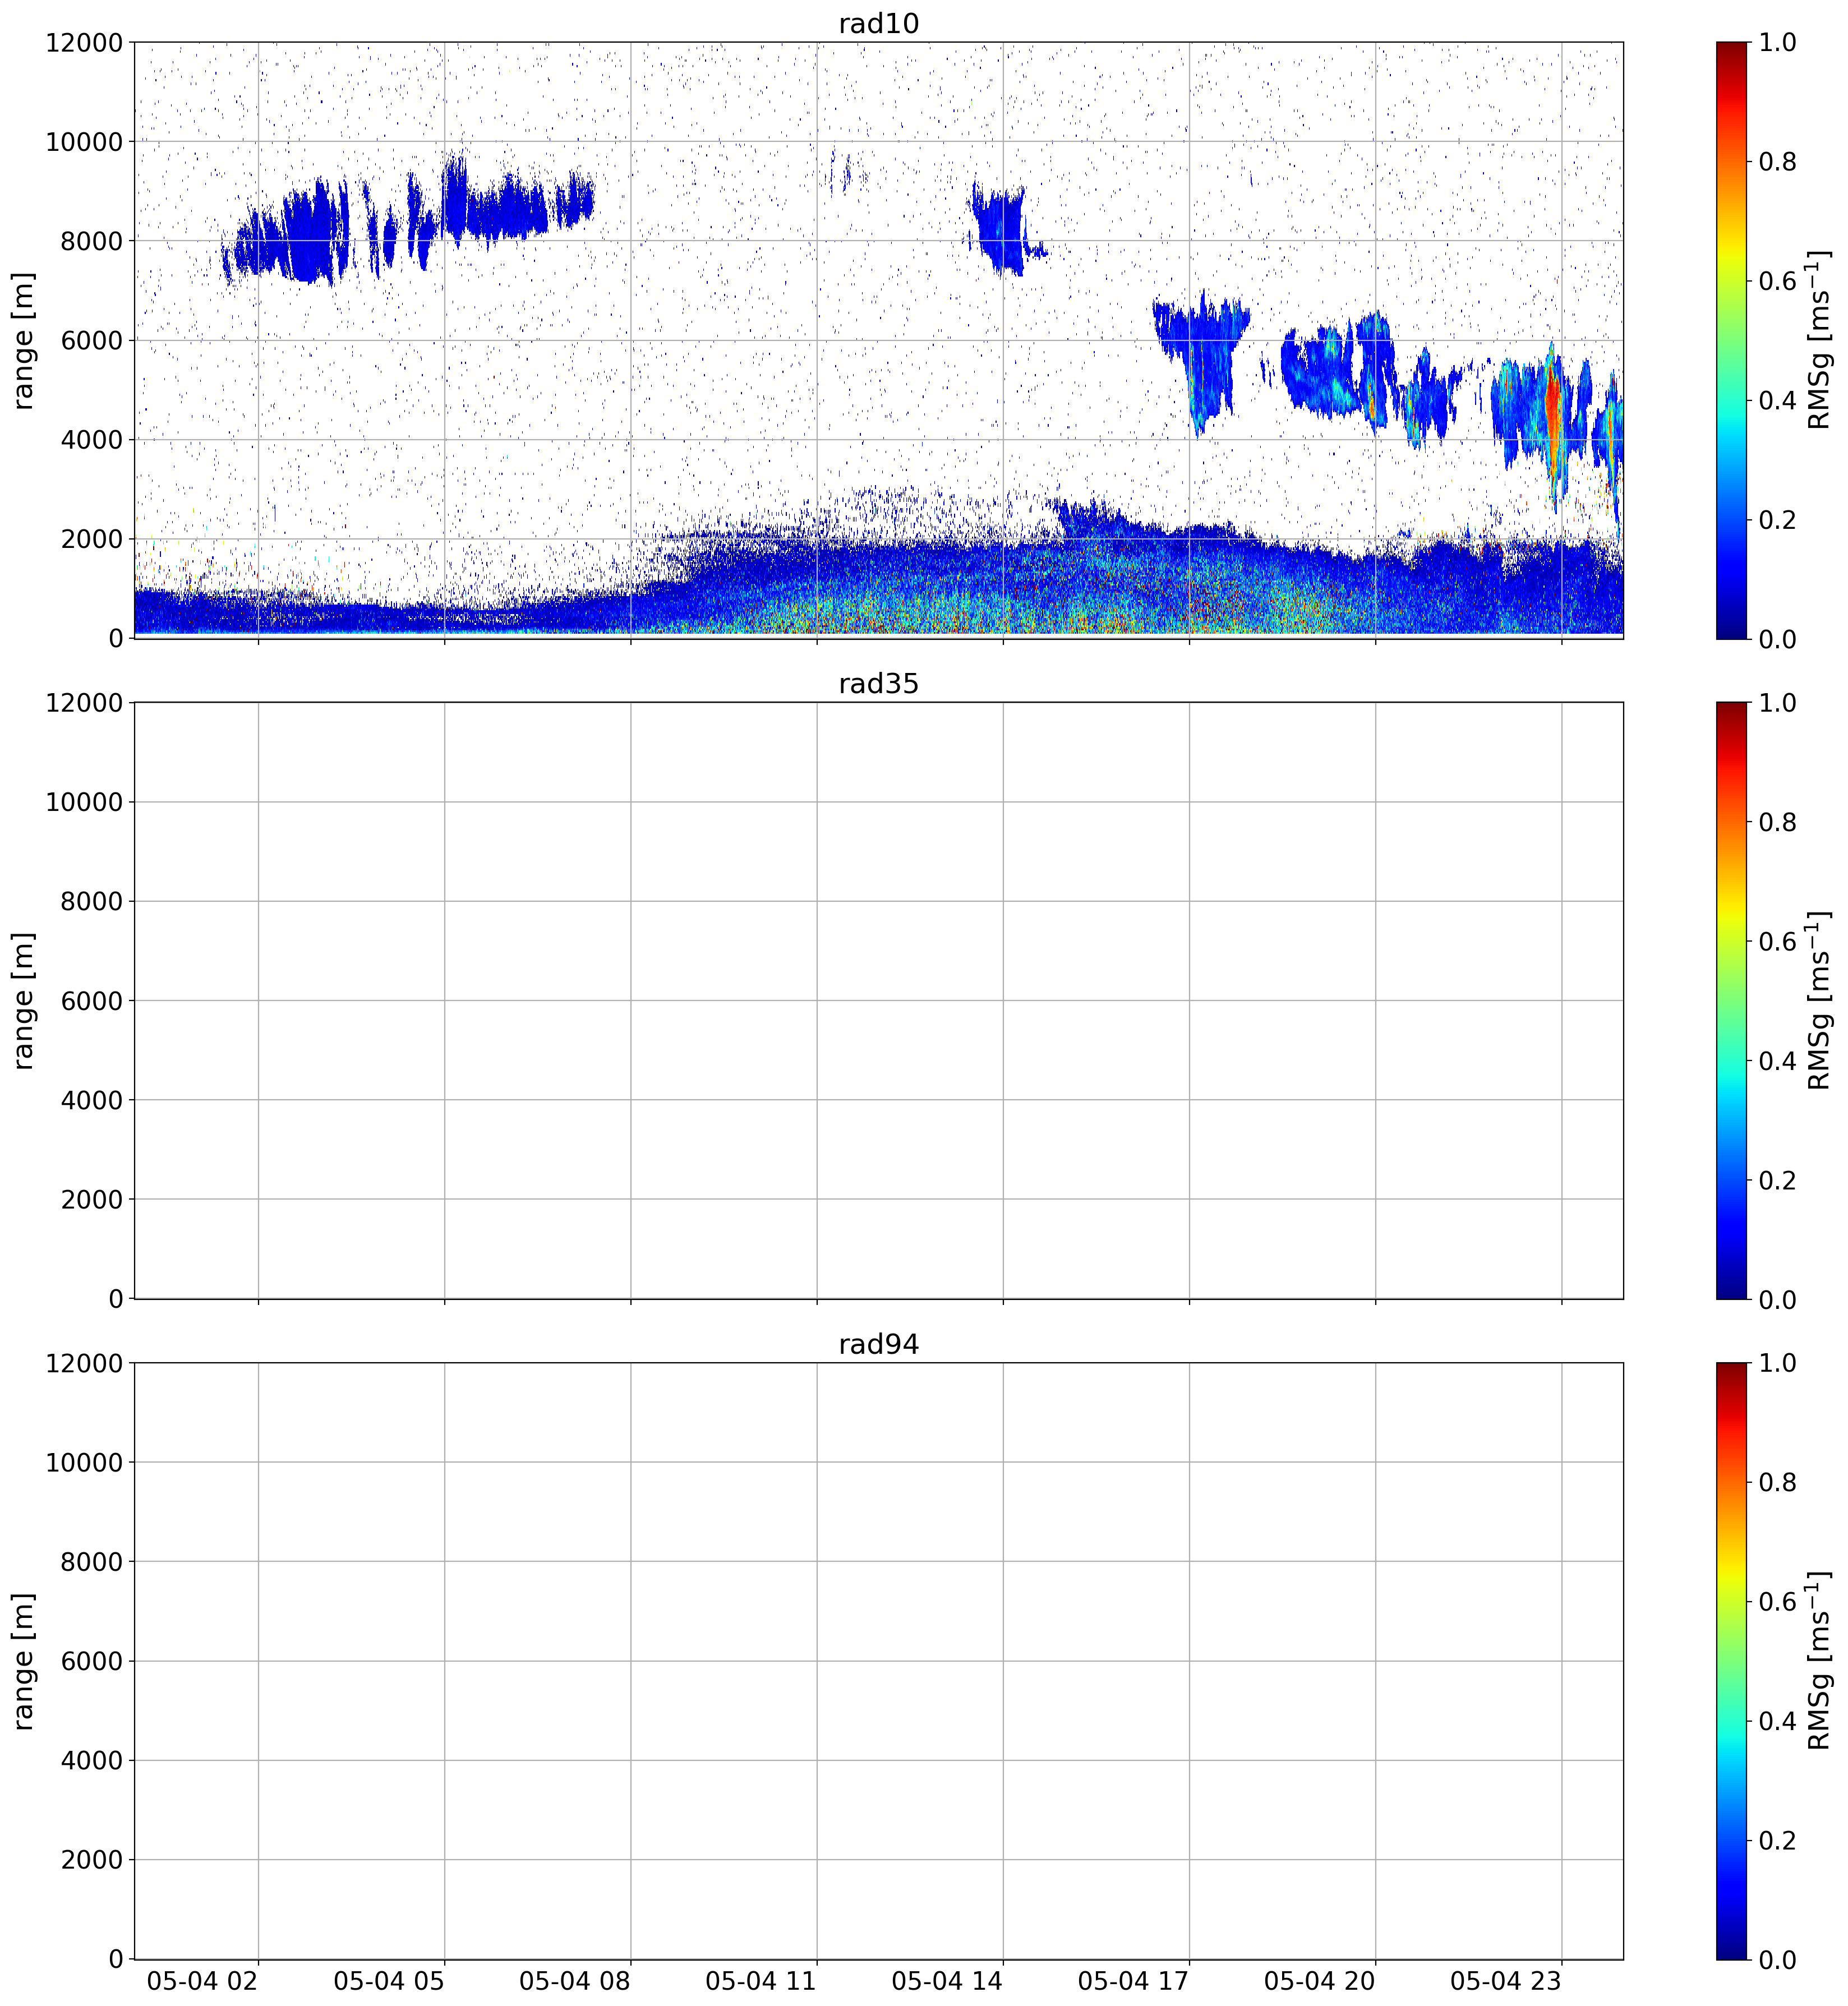Screen dimensions: 1848x2006
Task: Click the 0.6 tick on rad10 colorbar
Action: tap(1777, 281)
